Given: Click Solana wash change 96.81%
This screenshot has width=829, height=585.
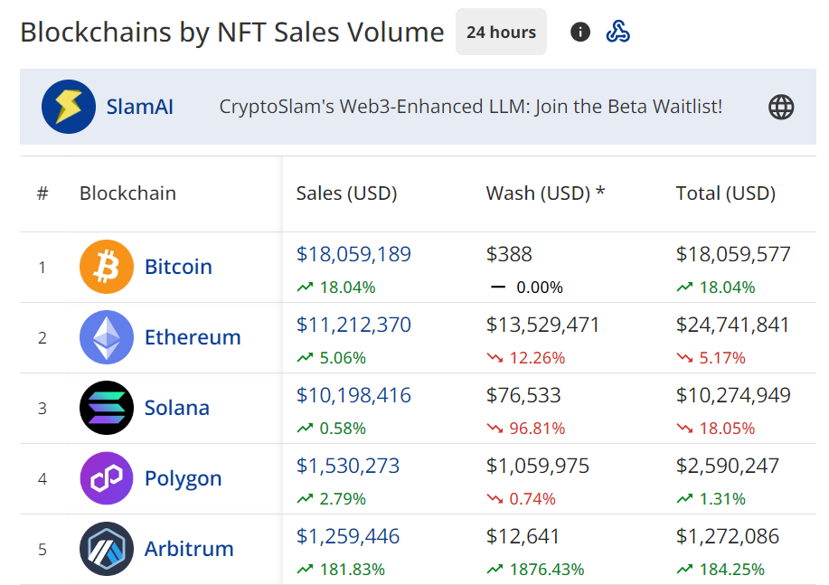Looking at the screenshot, I should click(x=537, y=429).
